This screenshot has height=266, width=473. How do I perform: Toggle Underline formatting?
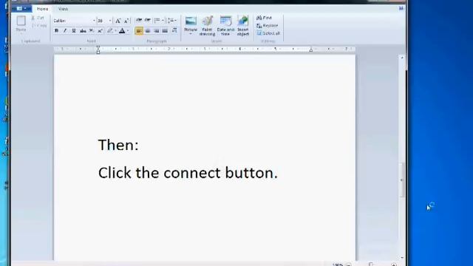tap(74, 30)
